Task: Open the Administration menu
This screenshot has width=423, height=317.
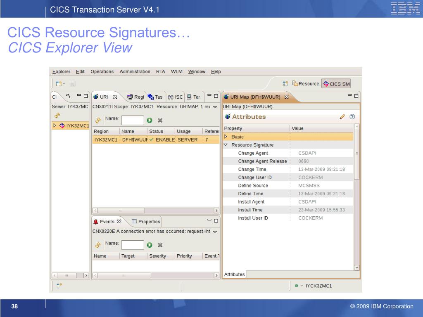Action: pos(135,71)
